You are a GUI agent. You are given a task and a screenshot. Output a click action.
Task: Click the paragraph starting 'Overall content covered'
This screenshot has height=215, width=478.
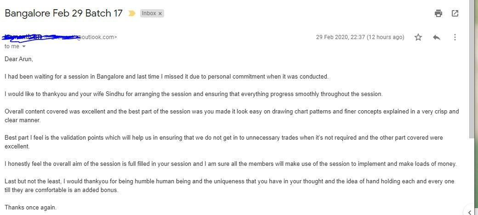pos(232,116)
